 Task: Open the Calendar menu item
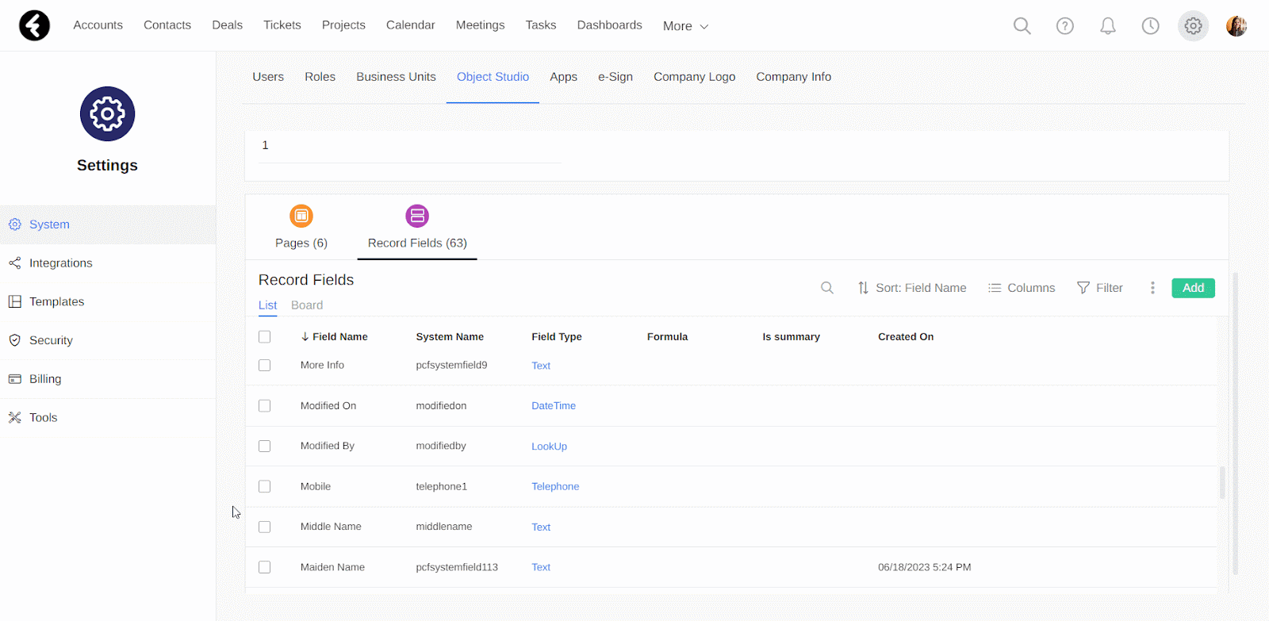(x=411, y=25)
